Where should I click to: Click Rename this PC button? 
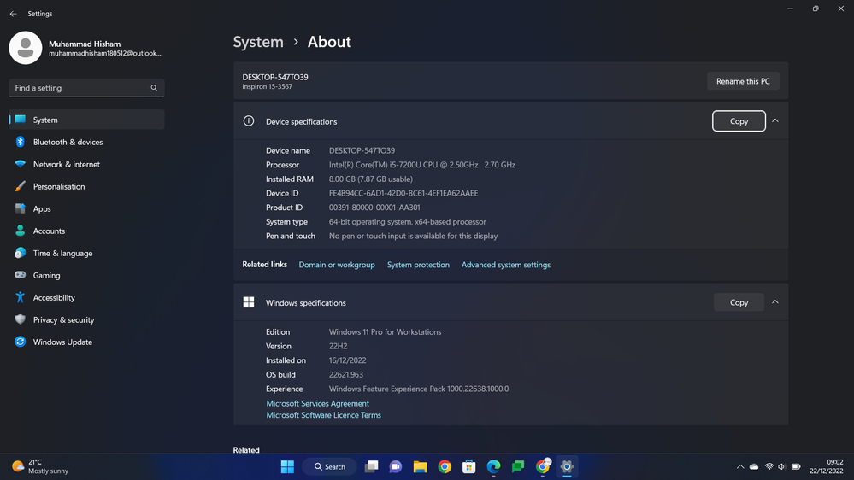tap(743, 81)
